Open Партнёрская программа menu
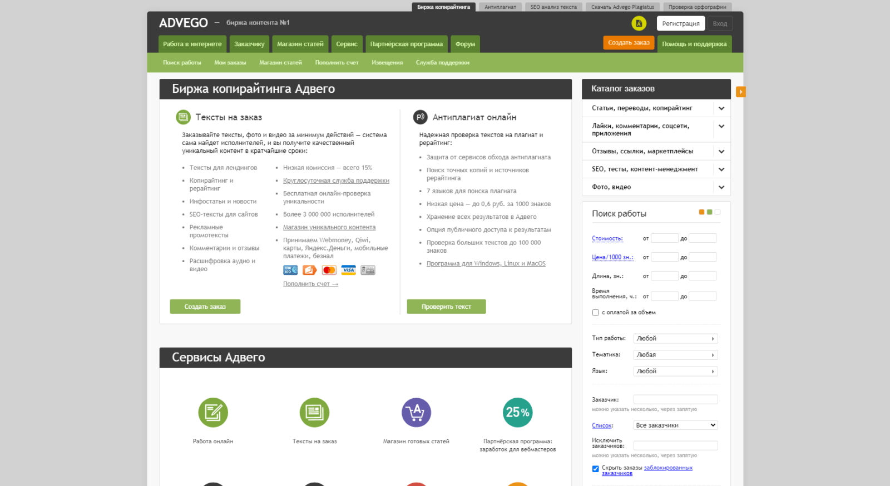 tap(406, 44)
